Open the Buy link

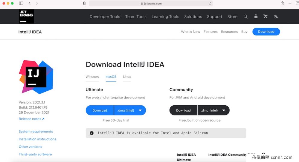244,32
